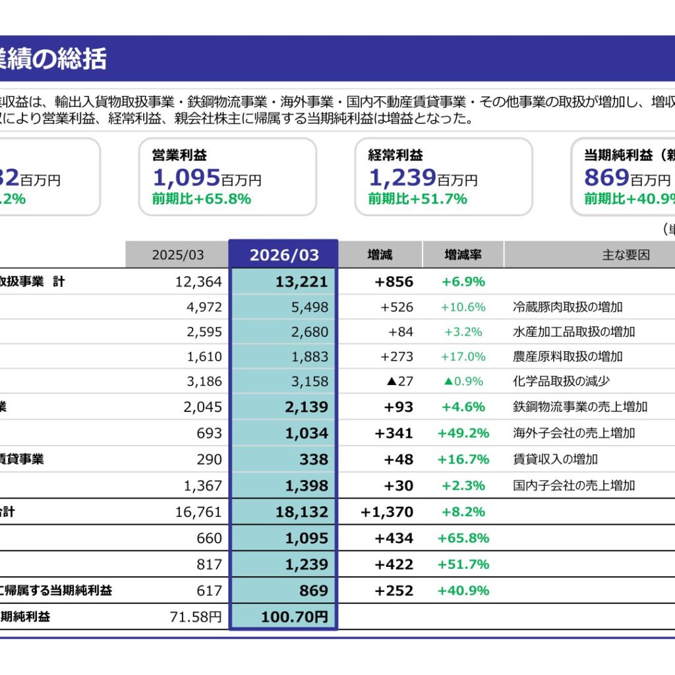Screen dimensions: 675x675
Task: Click the +10.6% rate value
Action: click(x=463, y=307)
